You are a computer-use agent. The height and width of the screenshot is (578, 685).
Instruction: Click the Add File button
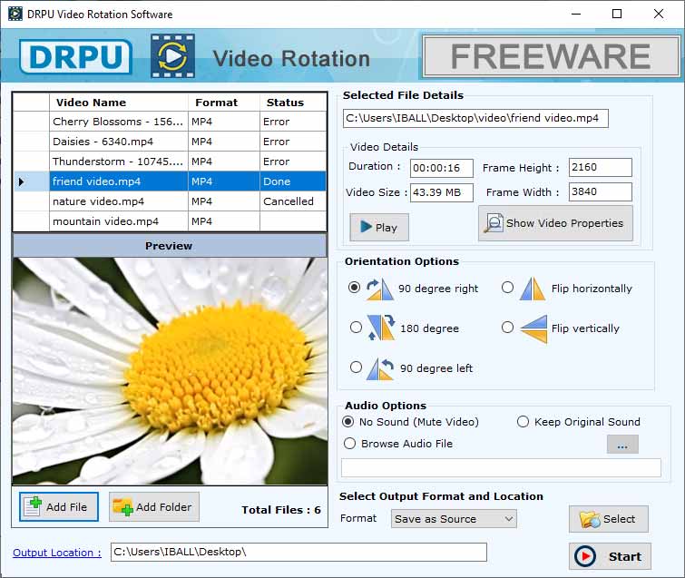pos(59,507)
